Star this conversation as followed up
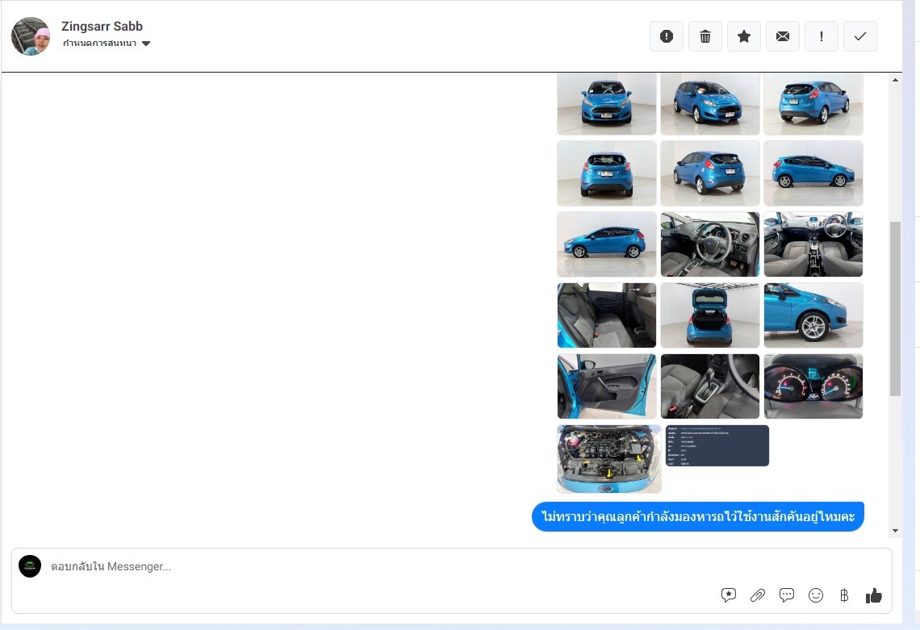The height and width of the screenshot is (630, 920). pos(744,36)
